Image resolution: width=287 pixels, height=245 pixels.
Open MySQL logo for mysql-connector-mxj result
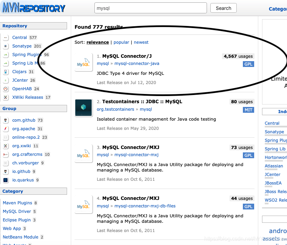point(84,153)
